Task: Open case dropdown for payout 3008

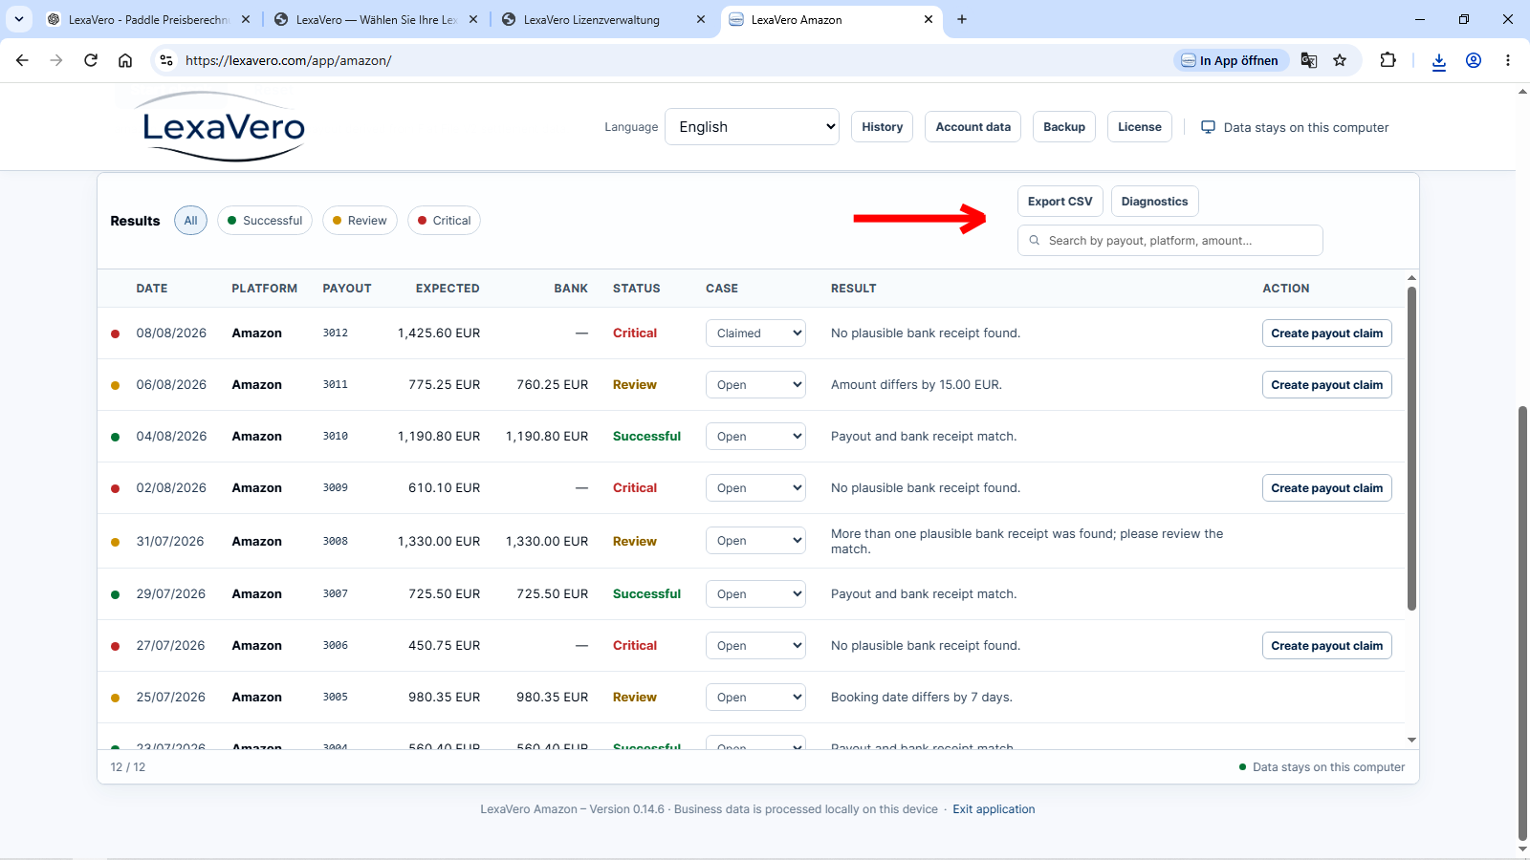Action: coord(756,541)
